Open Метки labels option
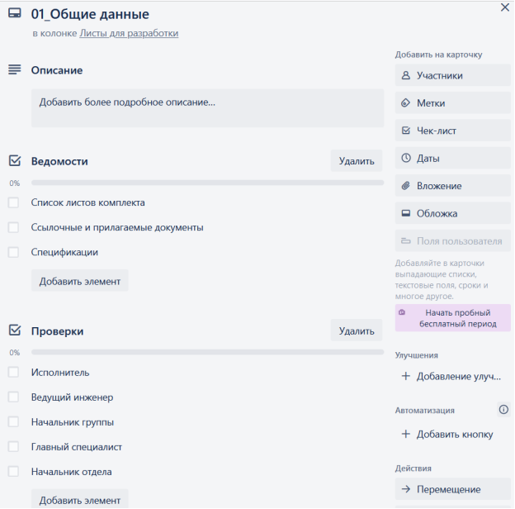The image size is (515, 509). [452, 103]
